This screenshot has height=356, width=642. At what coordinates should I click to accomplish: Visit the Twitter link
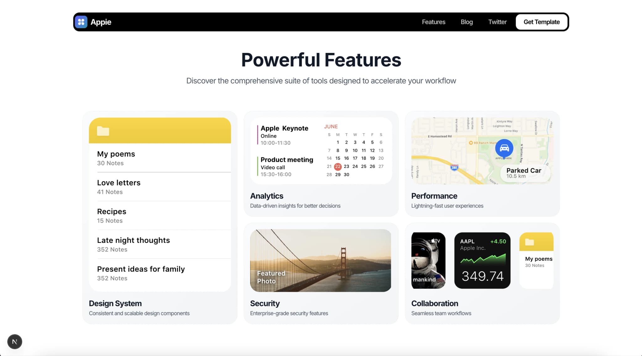click(497, 22)
